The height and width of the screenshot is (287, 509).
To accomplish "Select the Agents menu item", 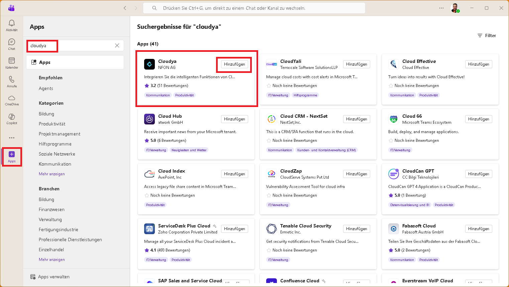I will coord(46,88).
